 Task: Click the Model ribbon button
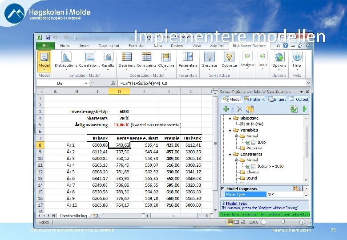tap(44, 61)
